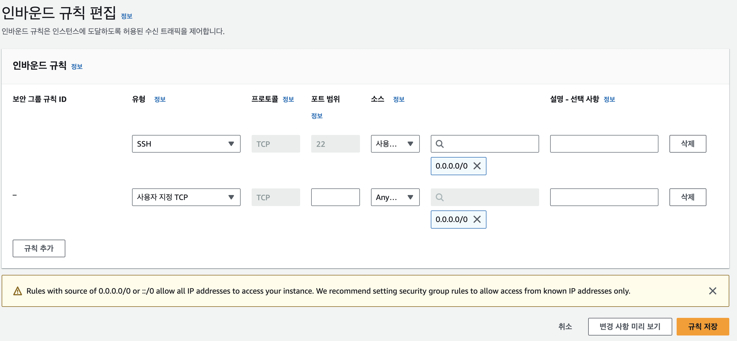Open 정보 link beside 프로토콜 header

tap(288, 99)
